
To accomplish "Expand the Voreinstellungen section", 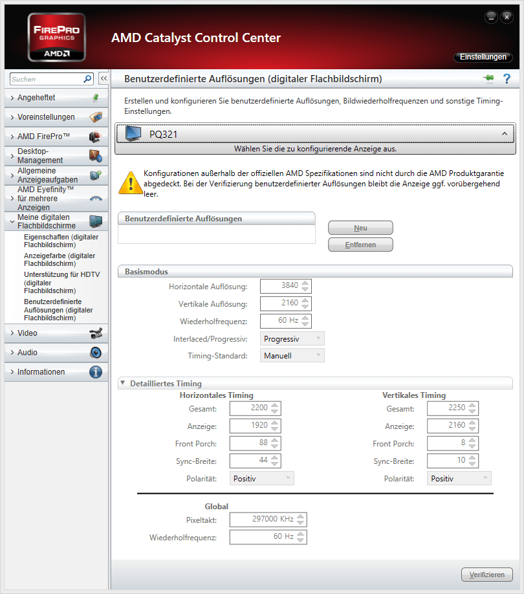I will (12, 117).
